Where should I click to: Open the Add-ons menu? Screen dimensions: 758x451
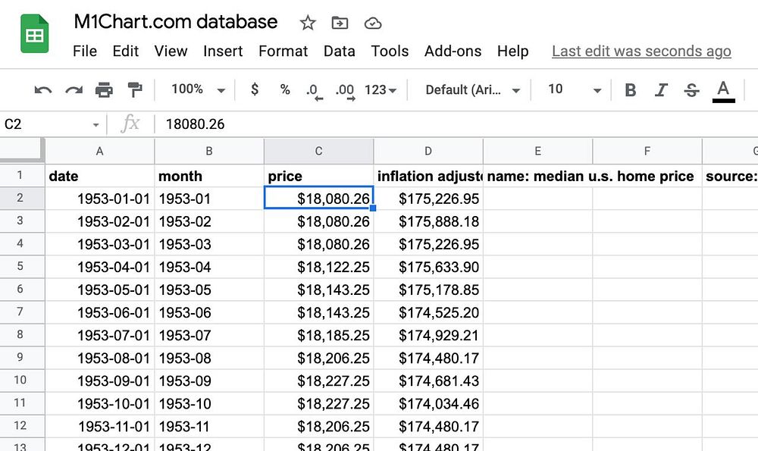453,52
